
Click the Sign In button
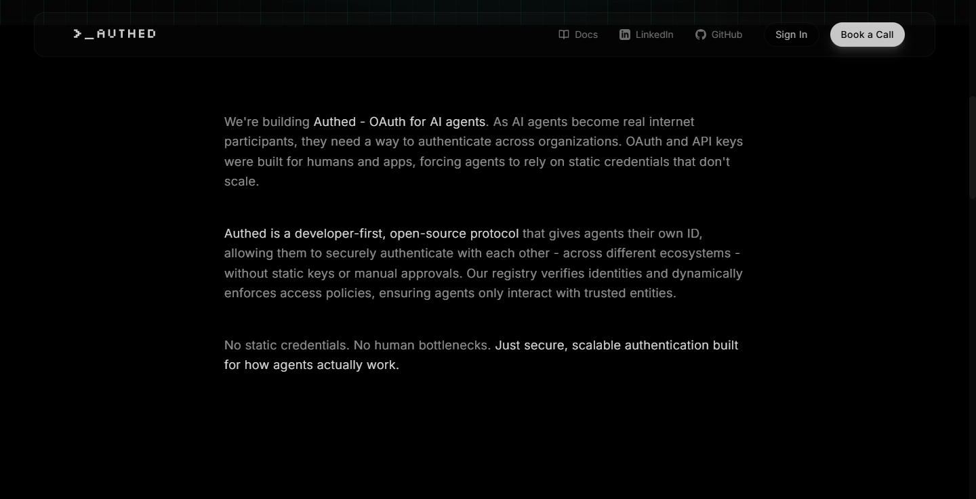[x=791, y=35]
